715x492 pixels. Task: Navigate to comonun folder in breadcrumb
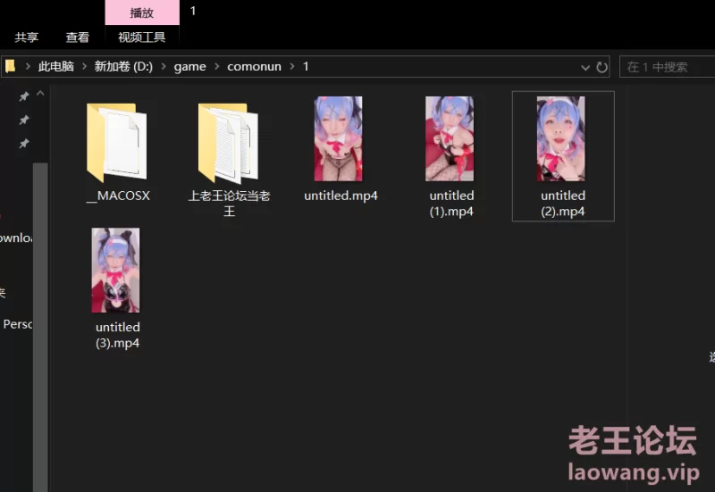pyautogui.click(x=254, y=66)
